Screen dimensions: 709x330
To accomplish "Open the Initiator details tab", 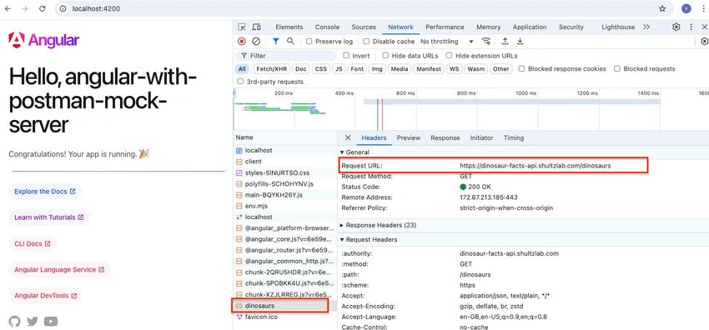I will click(481, 137).
